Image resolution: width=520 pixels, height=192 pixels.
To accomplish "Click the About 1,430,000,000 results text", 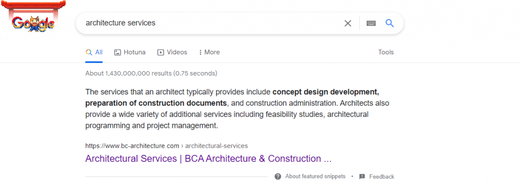I will (151, 73).
